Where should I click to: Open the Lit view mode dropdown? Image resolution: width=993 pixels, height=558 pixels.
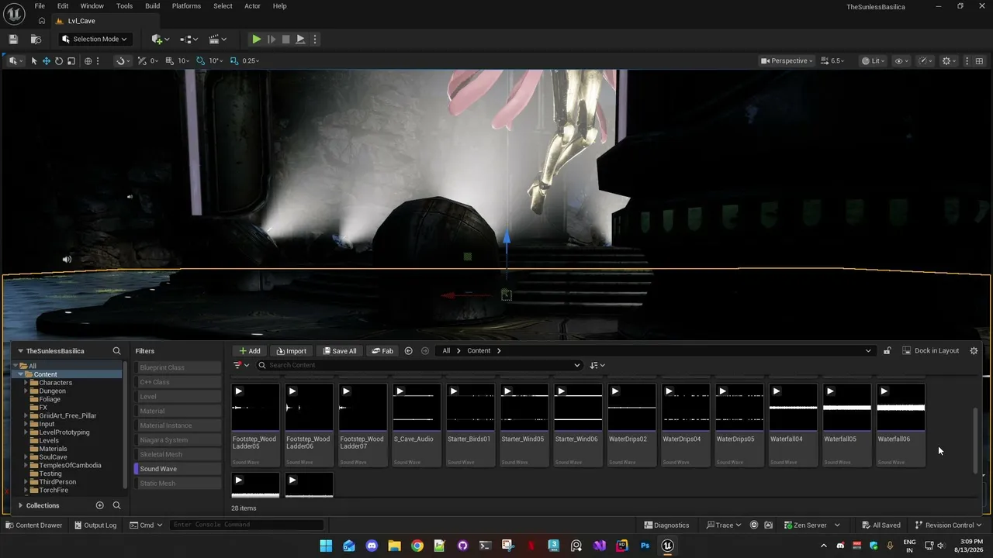874,60
